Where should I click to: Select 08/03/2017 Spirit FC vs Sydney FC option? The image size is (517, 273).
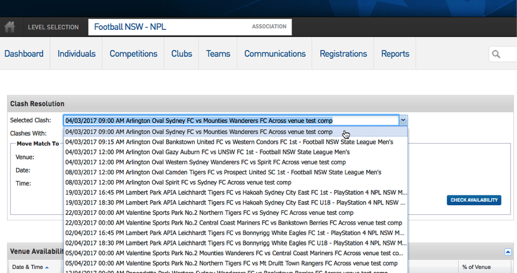pos(235,182)
